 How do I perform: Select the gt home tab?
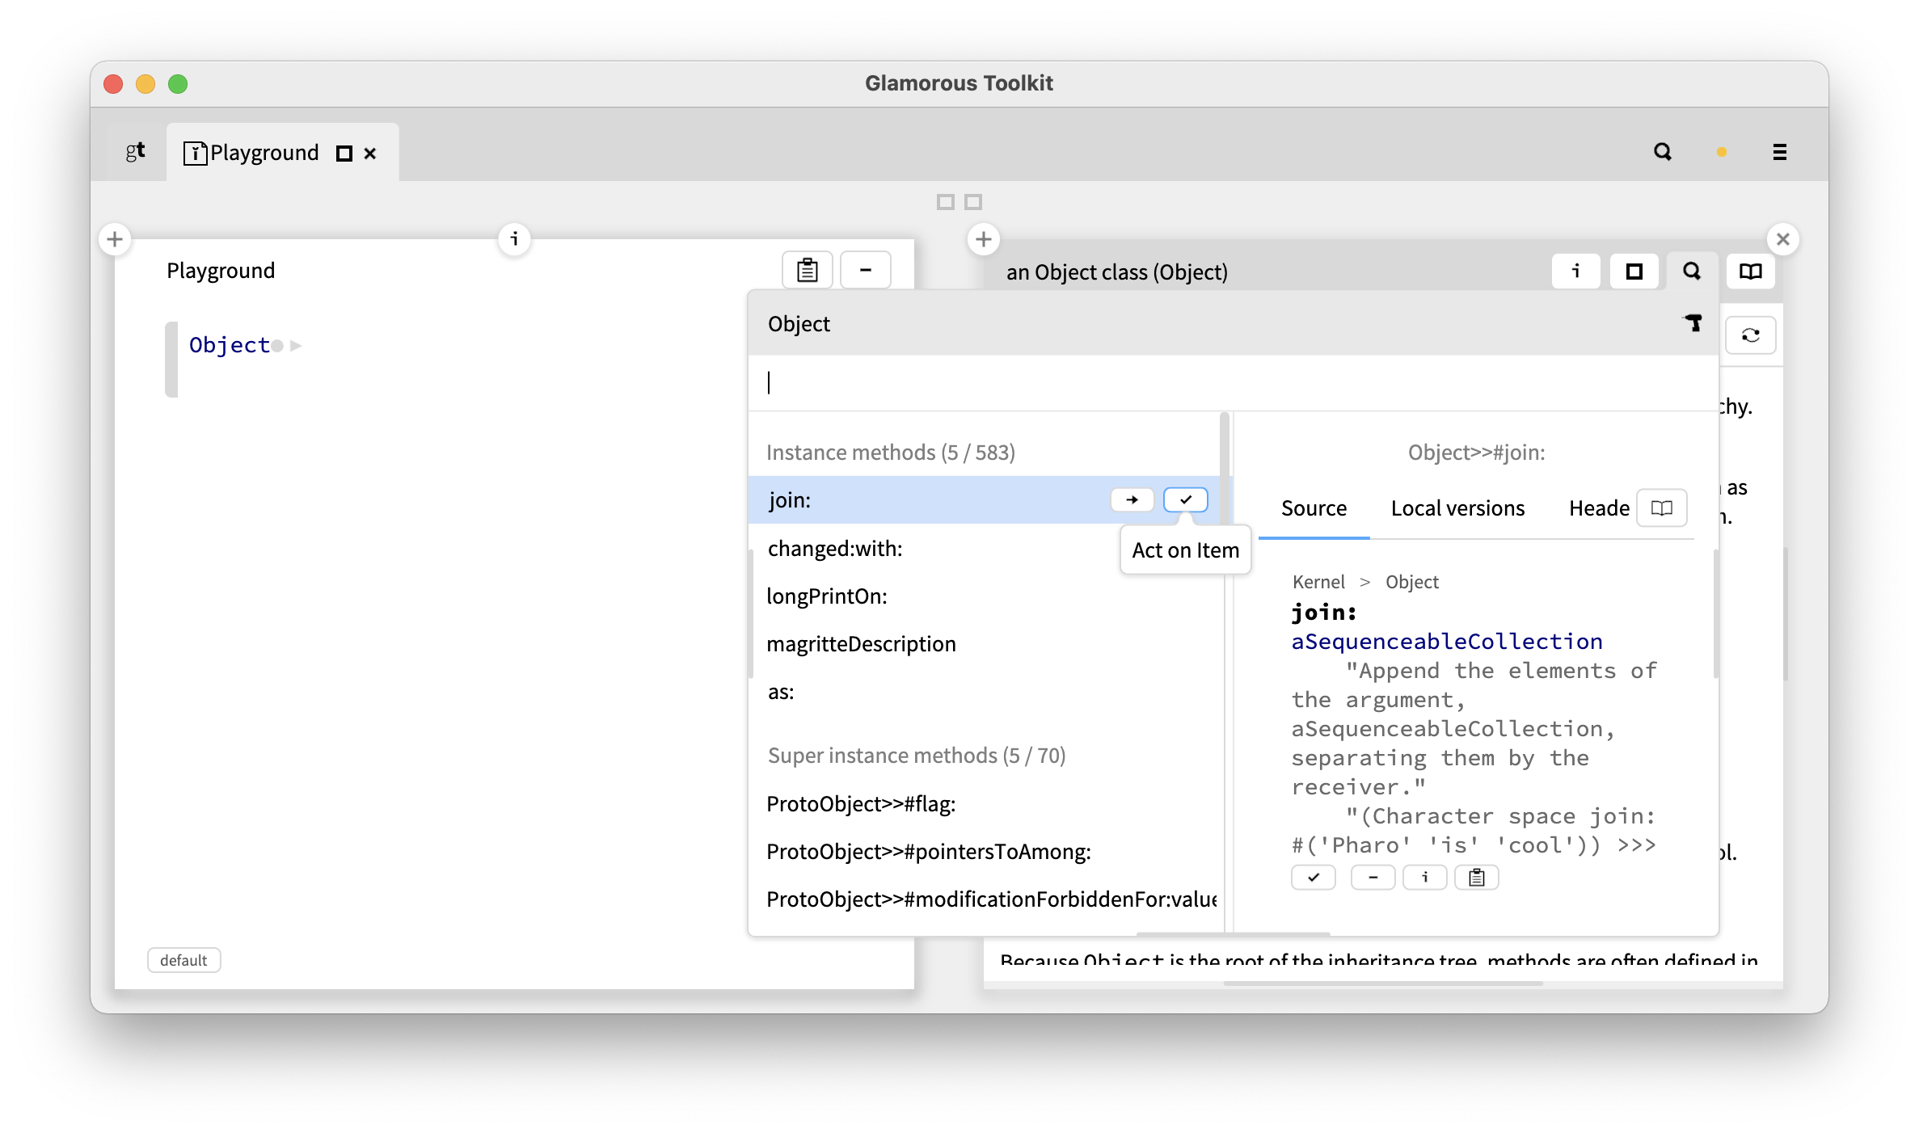(134, 152)
